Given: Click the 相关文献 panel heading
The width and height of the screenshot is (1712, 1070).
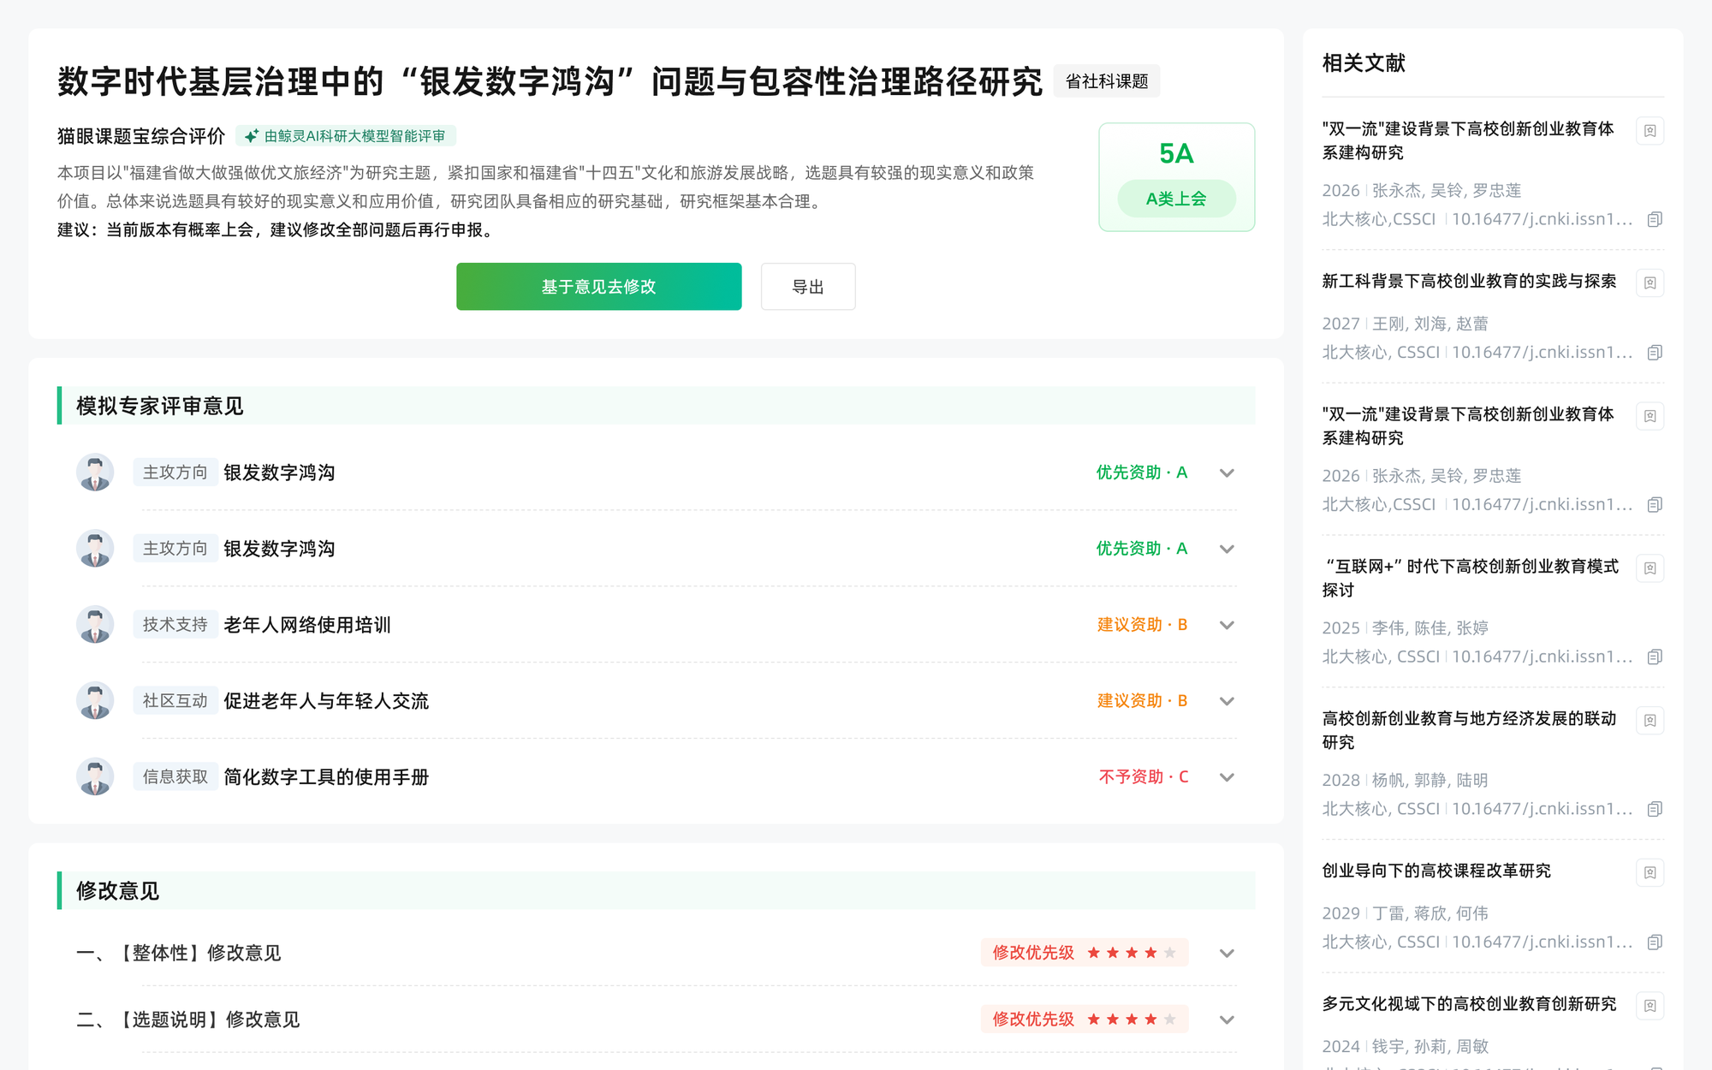Looking at the screenshot, I should (x=1364, y=62).
